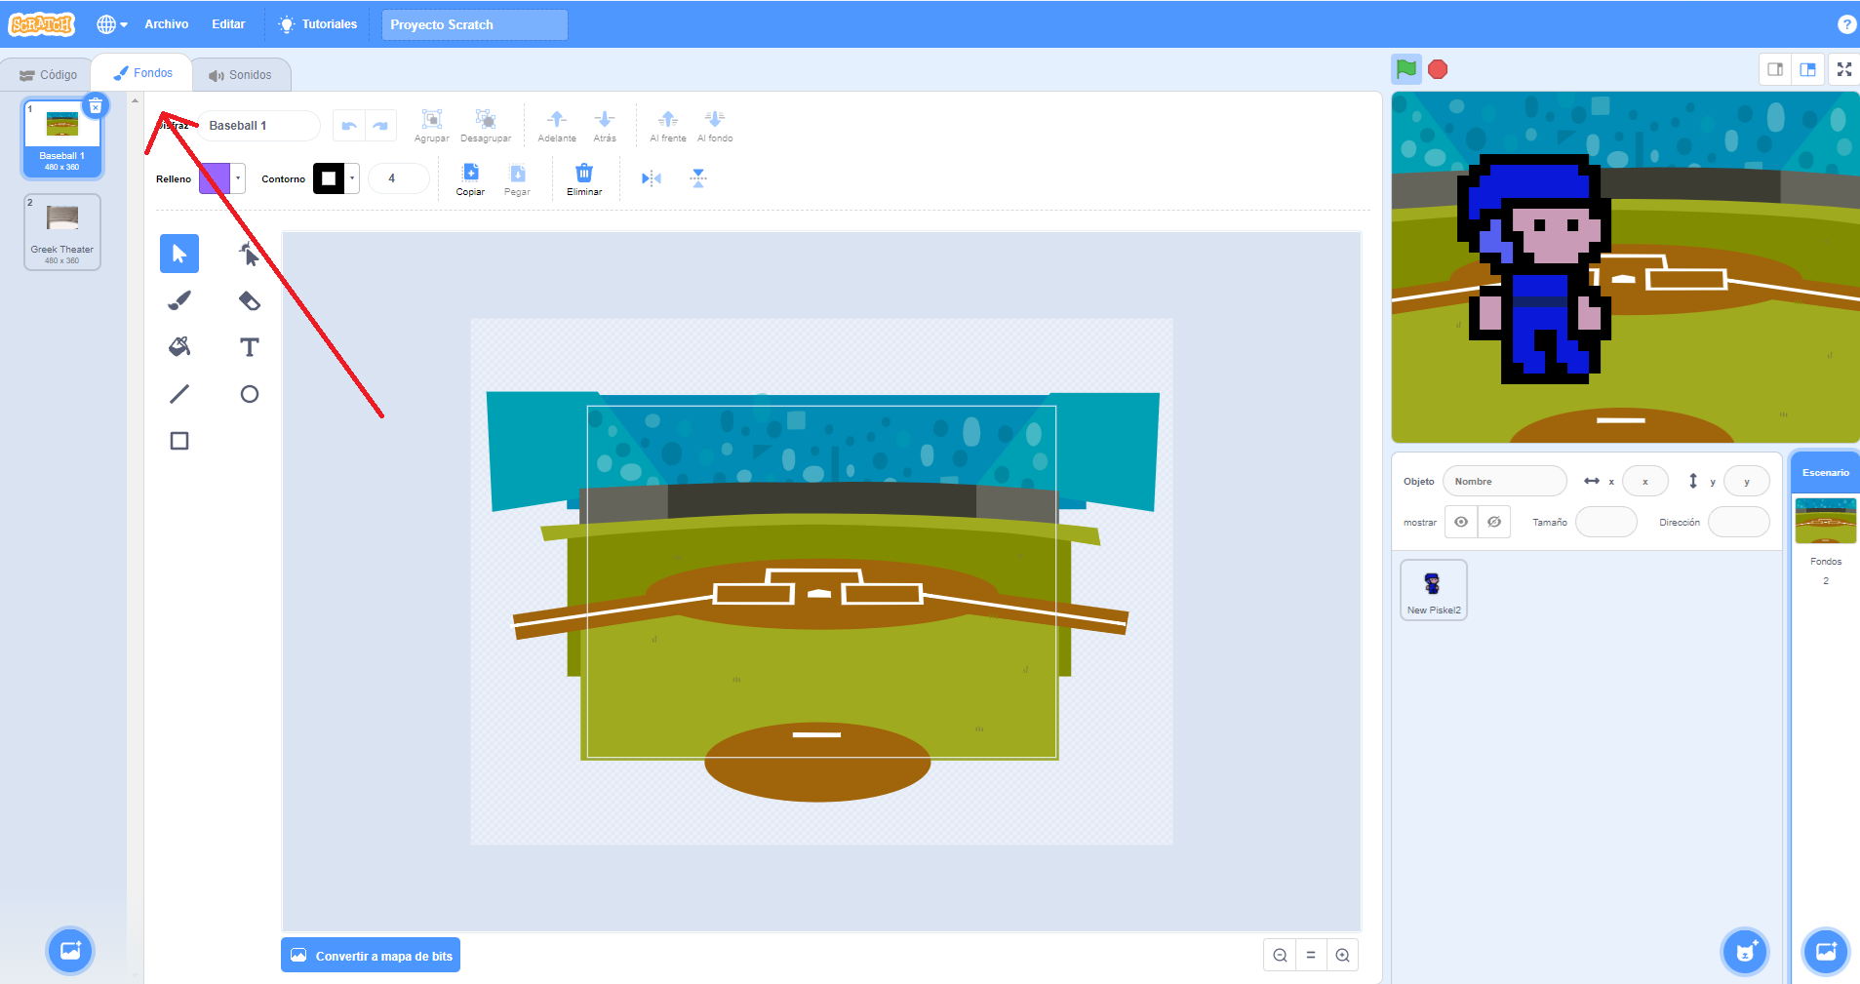Switch to small stage layout

click(1775, 69)
